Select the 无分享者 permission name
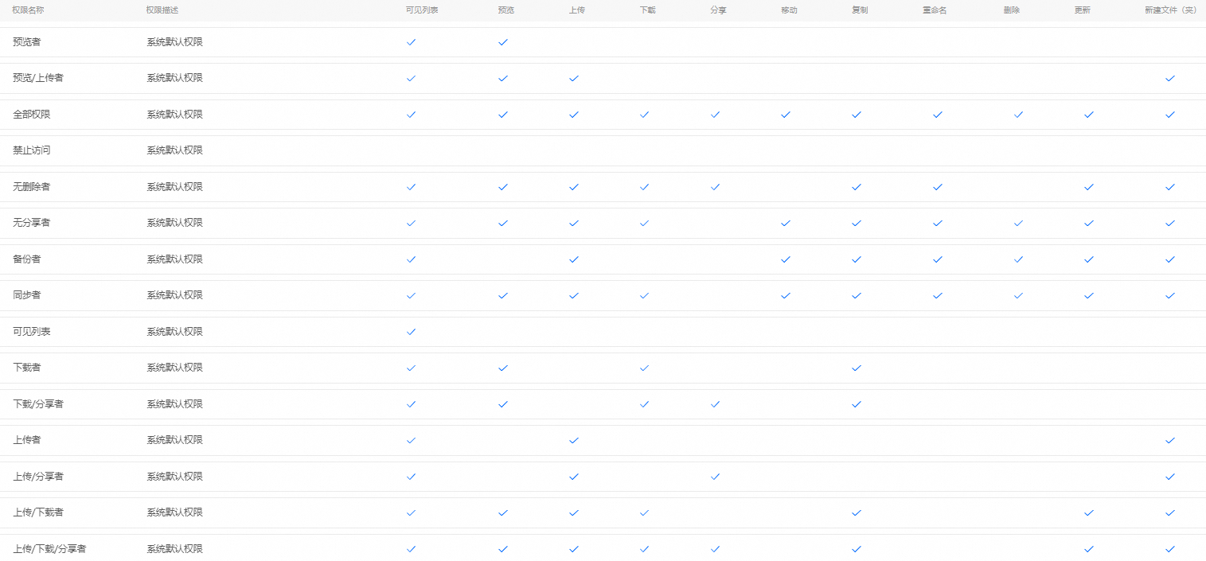The width and height of the screenshot is (1206, 561). pyautogui.click(x=32, y=223)
